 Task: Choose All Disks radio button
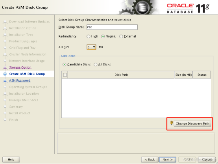(95, 65)
